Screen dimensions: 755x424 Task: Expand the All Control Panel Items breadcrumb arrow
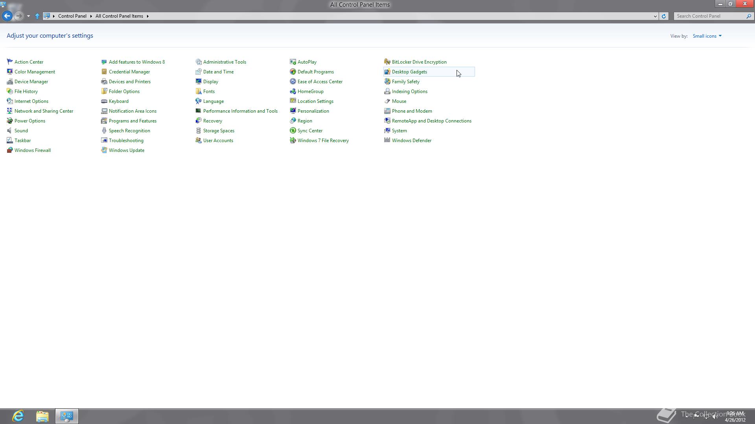click(148, 16)
